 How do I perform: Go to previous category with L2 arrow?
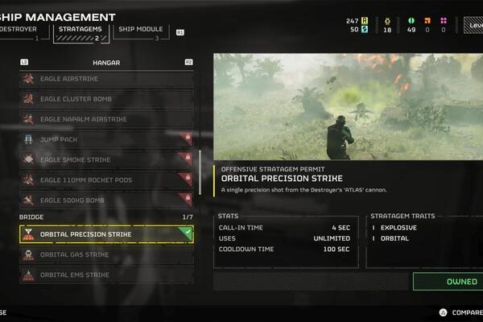click(24, 62)
